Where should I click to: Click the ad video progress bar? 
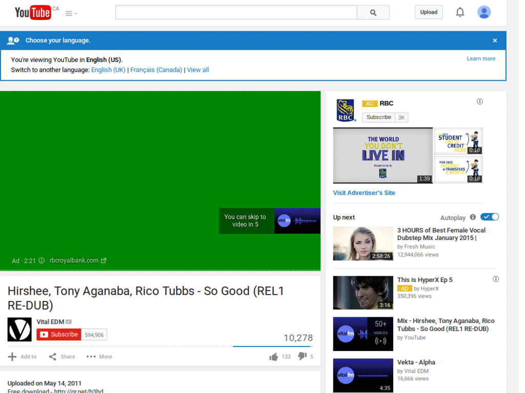tap(160, 270)
